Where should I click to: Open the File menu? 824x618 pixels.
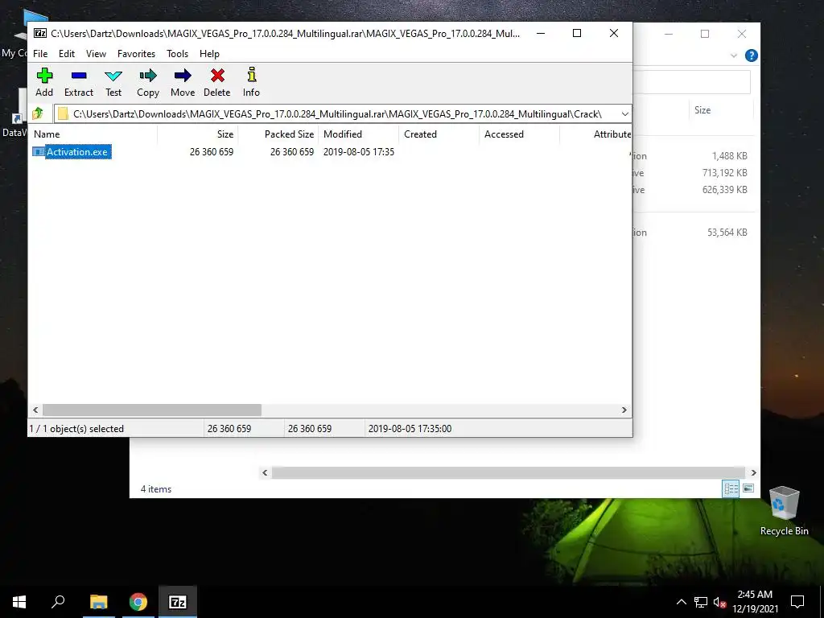40,54
